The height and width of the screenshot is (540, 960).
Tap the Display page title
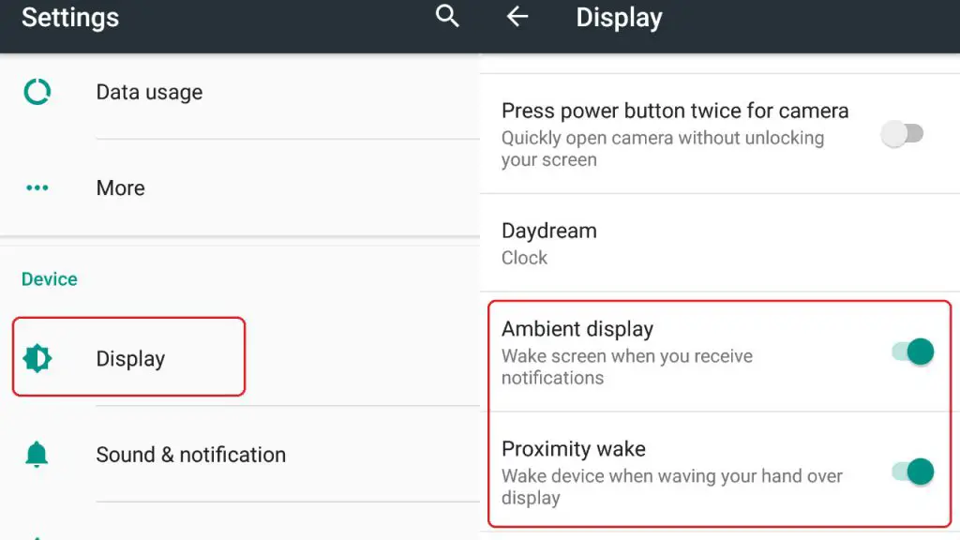click(x=619, y=18)
